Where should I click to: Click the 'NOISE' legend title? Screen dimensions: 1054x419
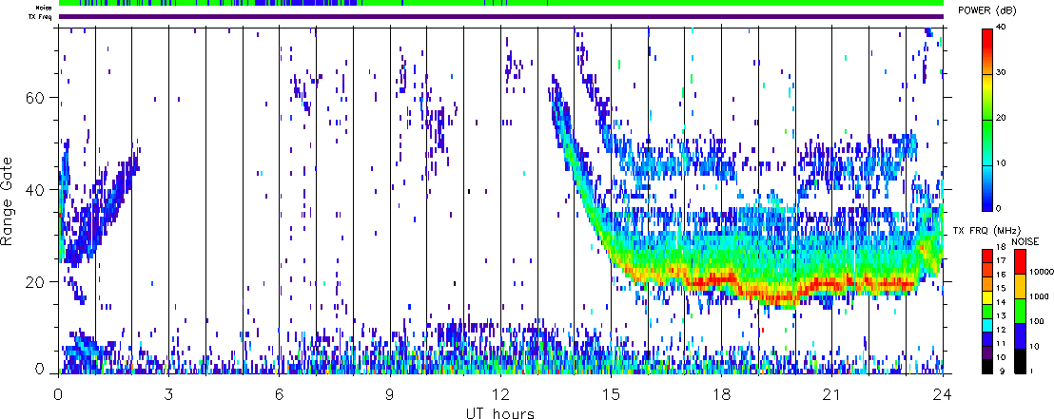pos(1025,241)
